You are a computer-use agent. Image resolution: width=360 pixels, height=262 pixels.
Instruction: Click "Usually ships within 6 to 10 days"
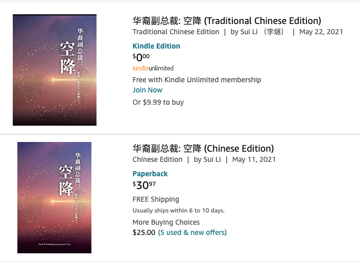pyautogui.click(x=178, y=210)
